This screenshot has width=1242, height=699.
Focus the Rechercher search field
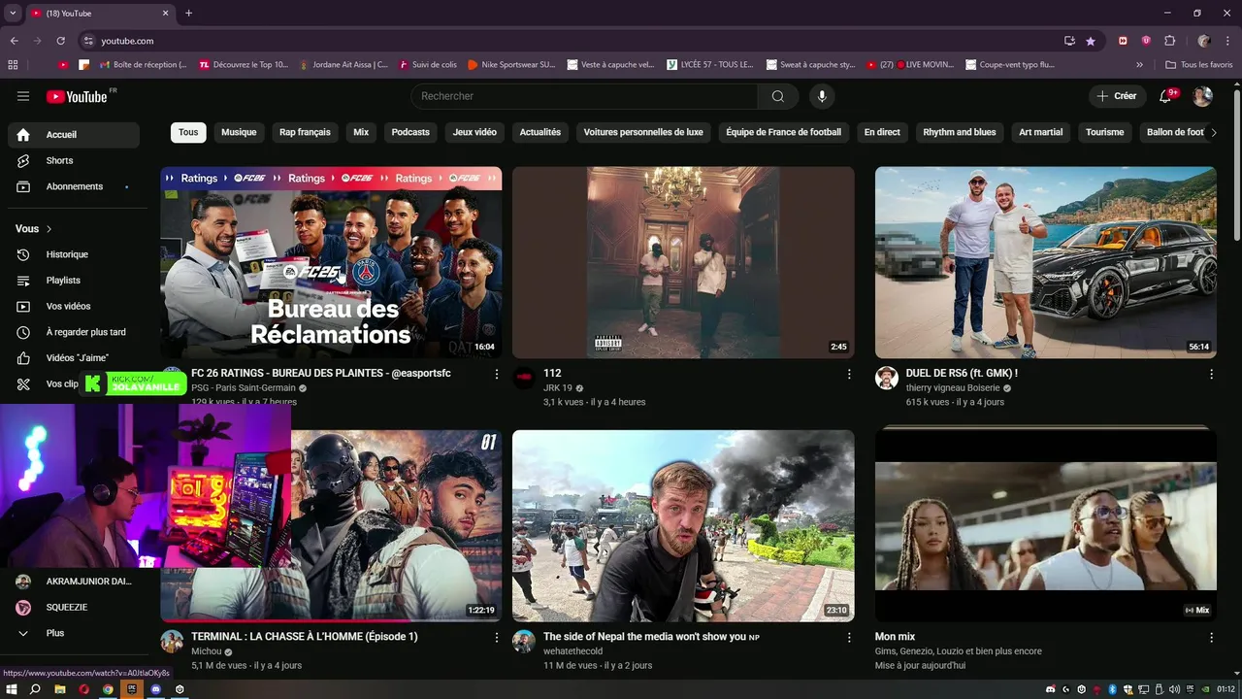point(584,96)
